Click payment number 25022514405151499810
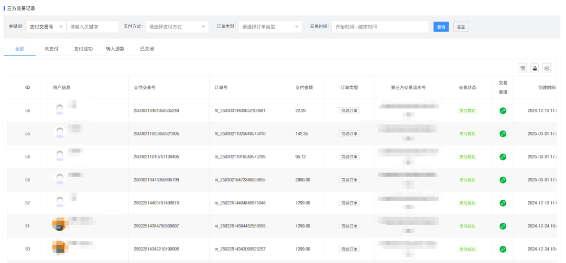This screenshot has width=566, height=263. 156,203
